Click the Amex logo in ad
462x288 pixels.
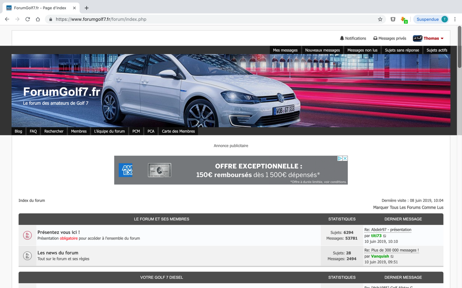click(126, 170)
